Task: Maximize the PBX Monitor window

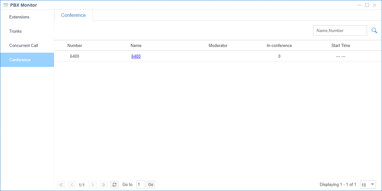Action: click(x=367, y=5)
